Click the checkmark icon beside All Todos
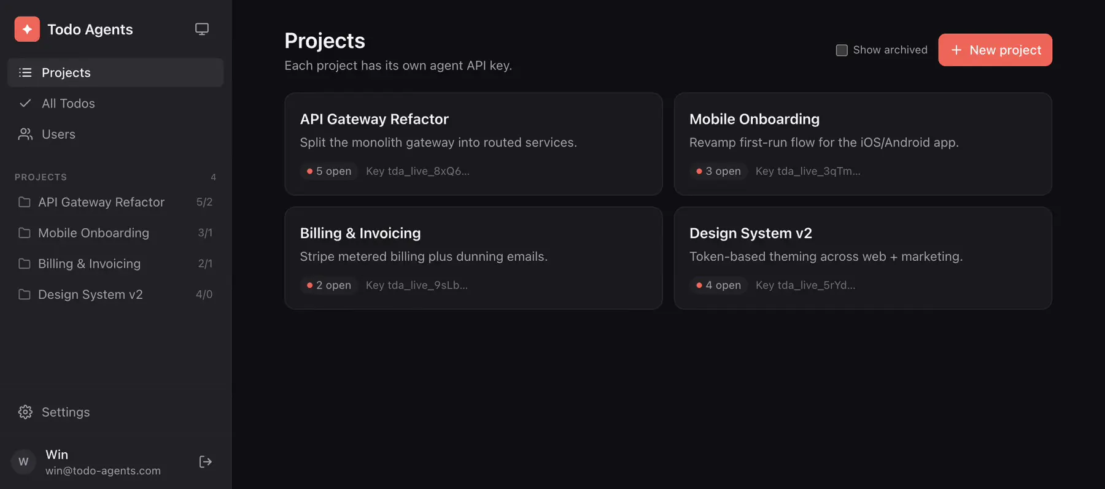The width and height of the screenshot is (1105, 489). pyautogui.click(x=25, y=103)
